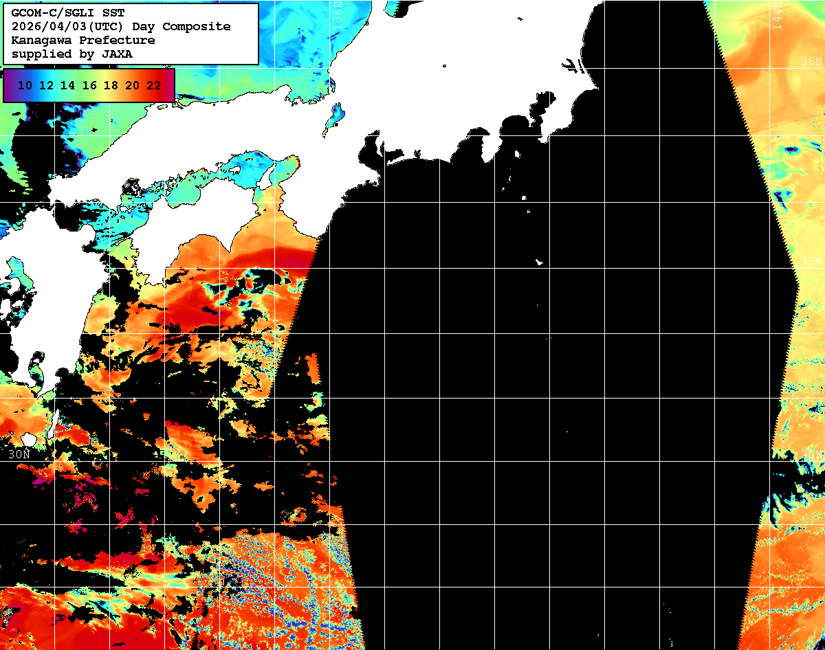Image resolution: width=825 pixels, height=650 pixels.
Task: Click the 36N latitude label
Action: coord(811,62)
